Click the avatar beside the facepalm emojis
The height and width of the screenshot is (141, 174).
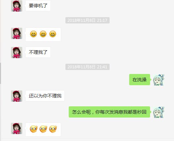click(x=17, y=128)
